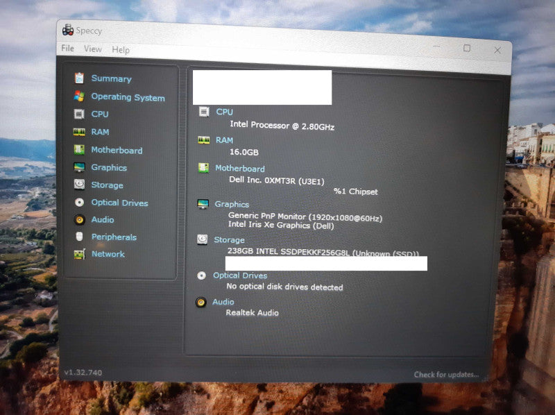Click 'Intel Iris Xe Graphics (Dell)' line
The height and width of the screenshot is (415, 555).
(281, 225)
